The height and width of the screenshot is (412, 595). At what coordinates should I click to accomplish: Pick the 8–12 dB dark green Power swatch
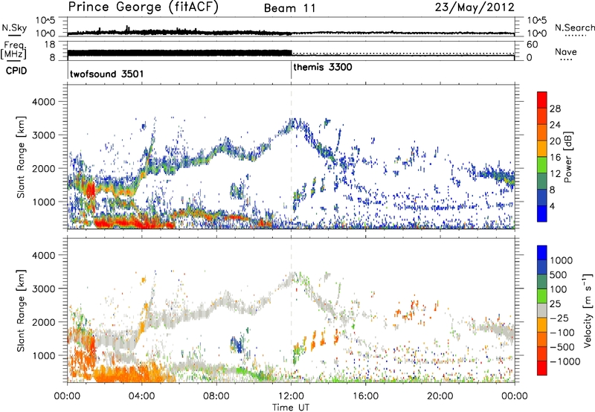tap(542, 181)
